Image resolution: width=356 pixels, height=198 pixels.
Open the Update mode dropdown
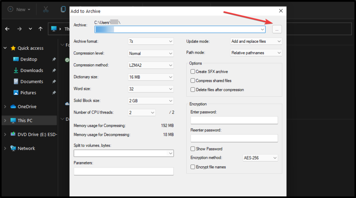pyautogui.click(x=256, y=41)
